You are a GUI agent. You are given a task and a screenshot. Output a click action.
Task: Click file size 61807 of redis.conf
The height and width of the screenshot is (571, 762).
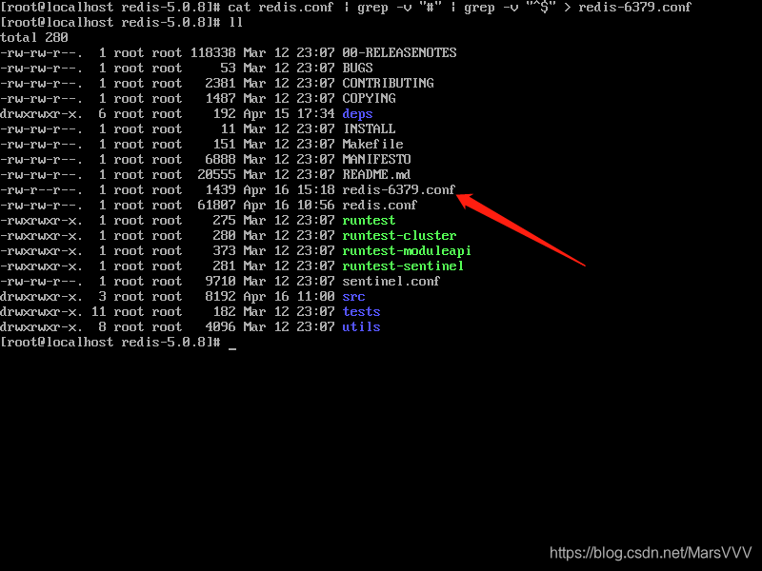[x=217, y=205]
